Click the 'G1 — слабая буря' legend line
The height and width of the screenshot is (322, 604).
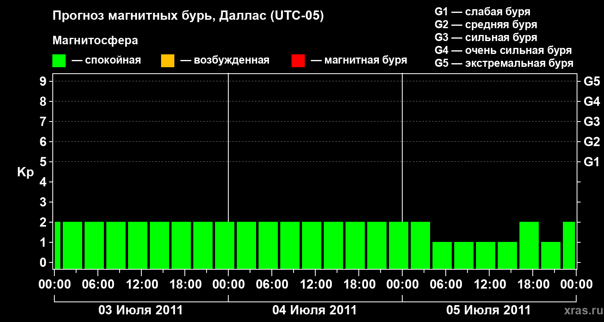coord(482,12)
